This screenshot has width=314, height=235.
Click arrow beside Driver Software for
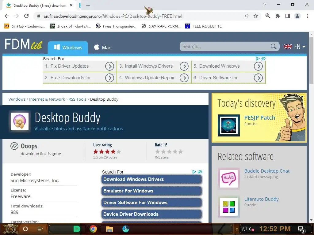pyautogui.click(x=258, y=78)
